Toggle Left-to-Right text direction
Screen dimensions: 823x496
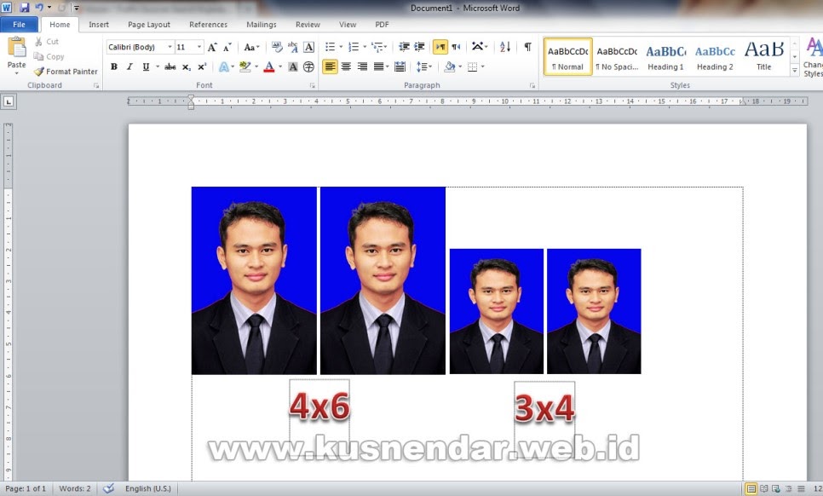440,47
